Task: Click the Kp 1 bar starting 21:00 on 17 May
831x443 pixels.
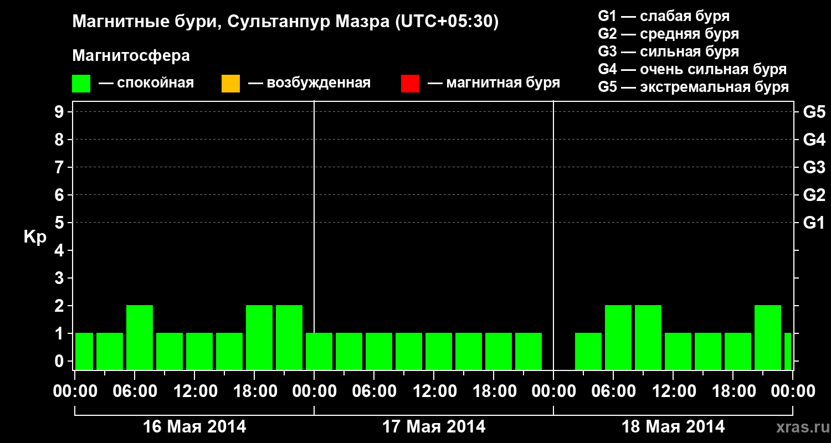Action: click(529, 351)
